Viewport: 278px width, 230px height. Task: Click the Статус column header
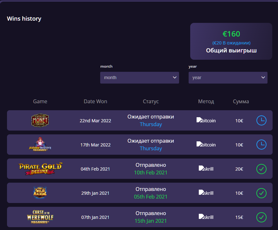tap(151, 102)
